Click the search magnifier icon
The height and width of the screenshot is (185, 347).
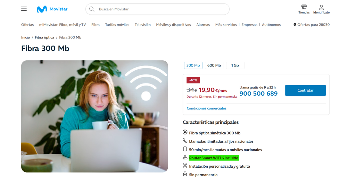pos(92,9)
